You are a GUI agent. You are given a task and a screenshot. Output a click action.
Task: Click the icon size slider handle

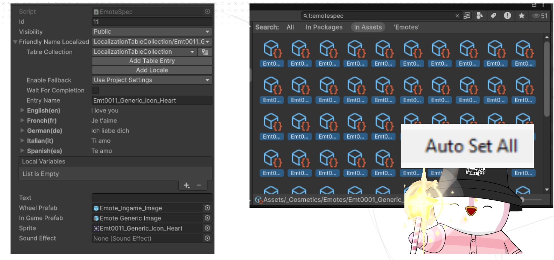pyautogui.click(x=523, y=200)
